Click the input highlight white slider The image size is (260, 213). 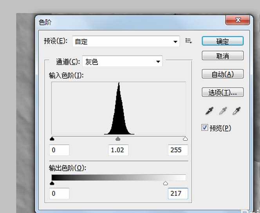coord(185,139)
